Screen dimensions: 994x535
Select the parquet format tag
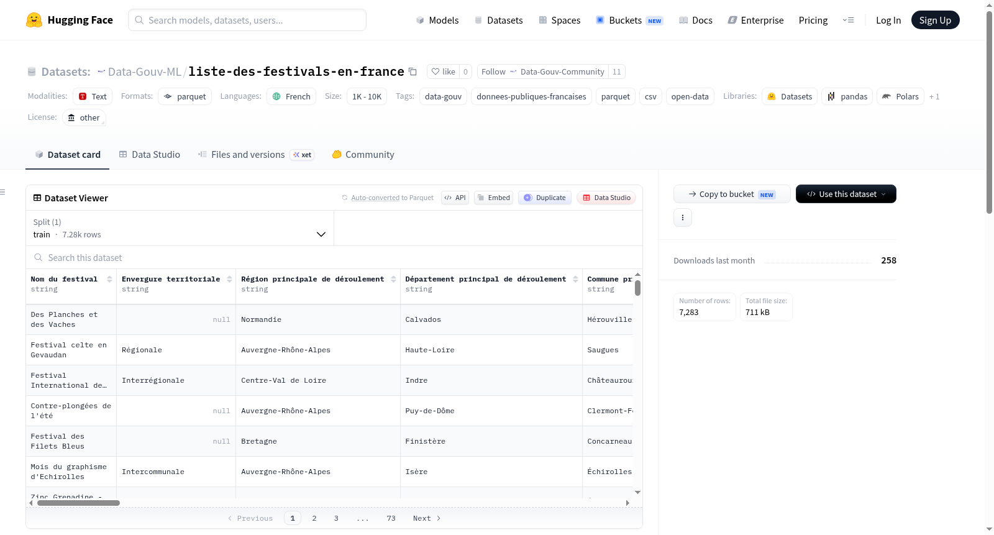(x=185, y=96)
